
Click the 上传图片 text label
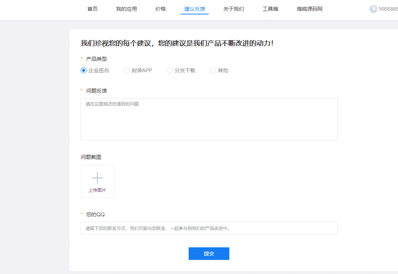97,190
